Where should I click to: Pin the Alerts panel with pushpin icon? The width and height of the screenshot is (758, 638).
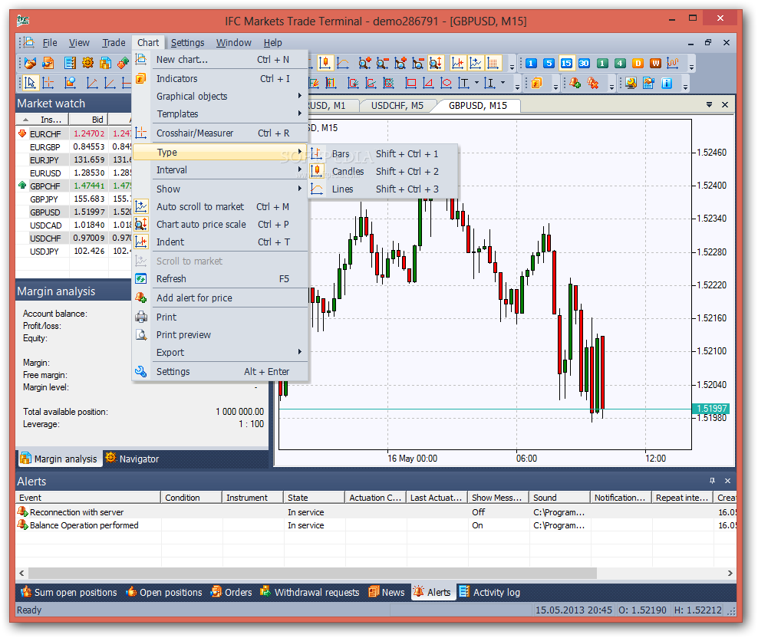[712, 481]
